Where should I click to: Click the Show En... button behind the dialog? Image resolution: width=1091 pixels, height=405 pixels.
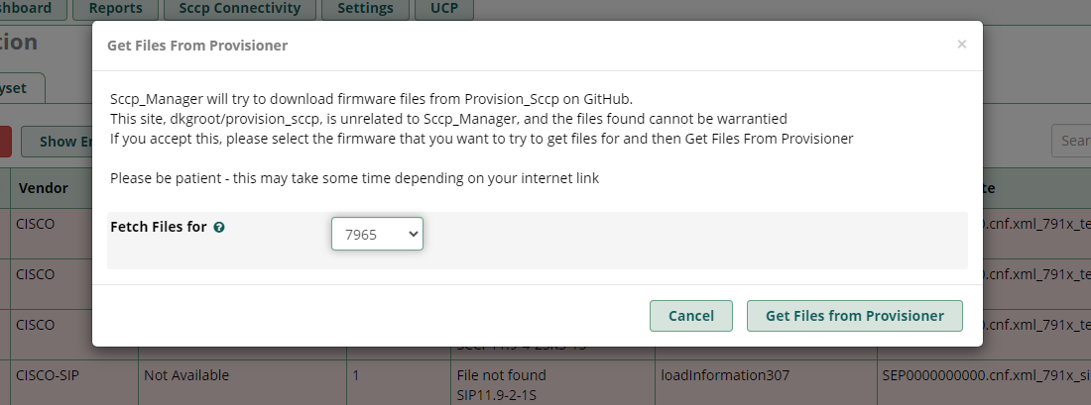click(x=58, y=141)
